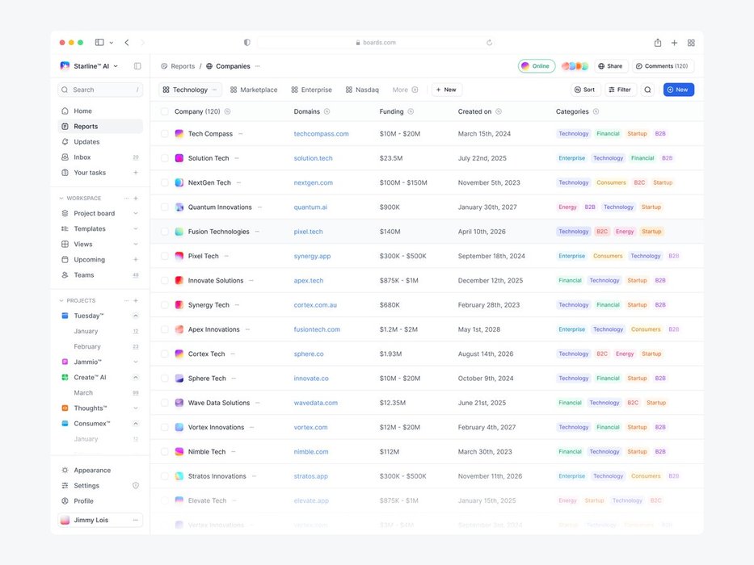Screen dimensions: 754x565
Task: Click the Settings sliders icon
Action: pyautogui.click(x=65, y=486)
